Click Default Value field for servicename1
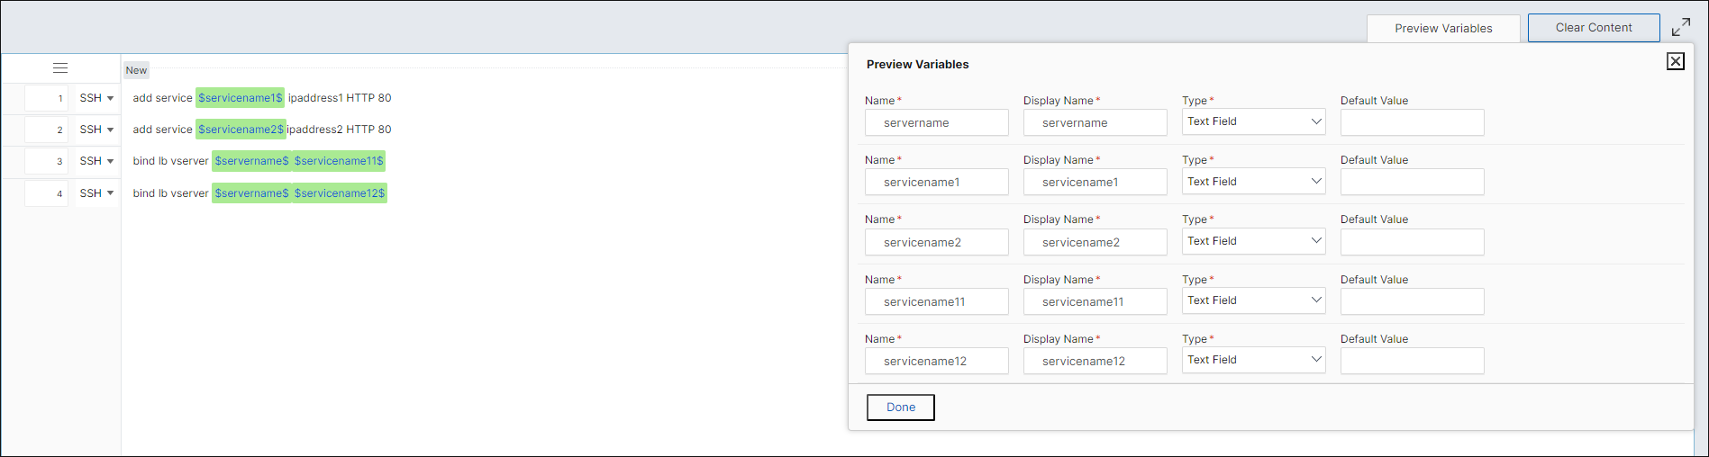 [x=1413, y=182]
